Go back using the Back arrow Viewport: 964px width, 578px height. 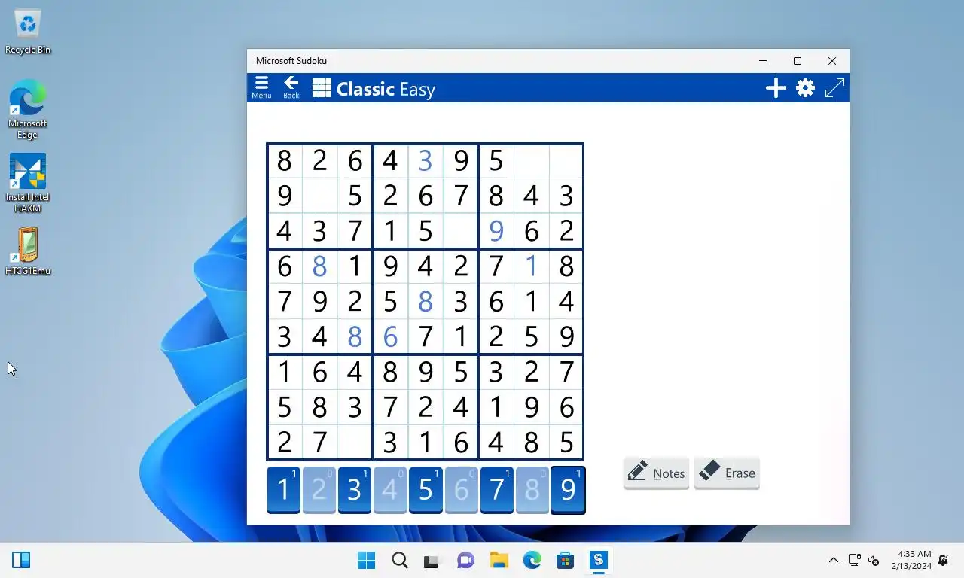[x=291, y=87]
